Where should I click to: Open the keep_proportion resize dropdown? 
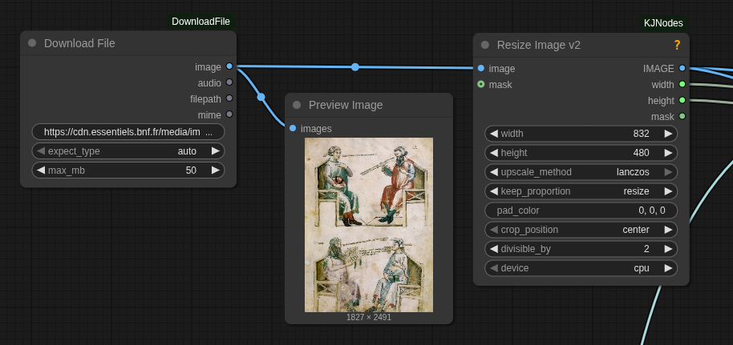(636, 191)
